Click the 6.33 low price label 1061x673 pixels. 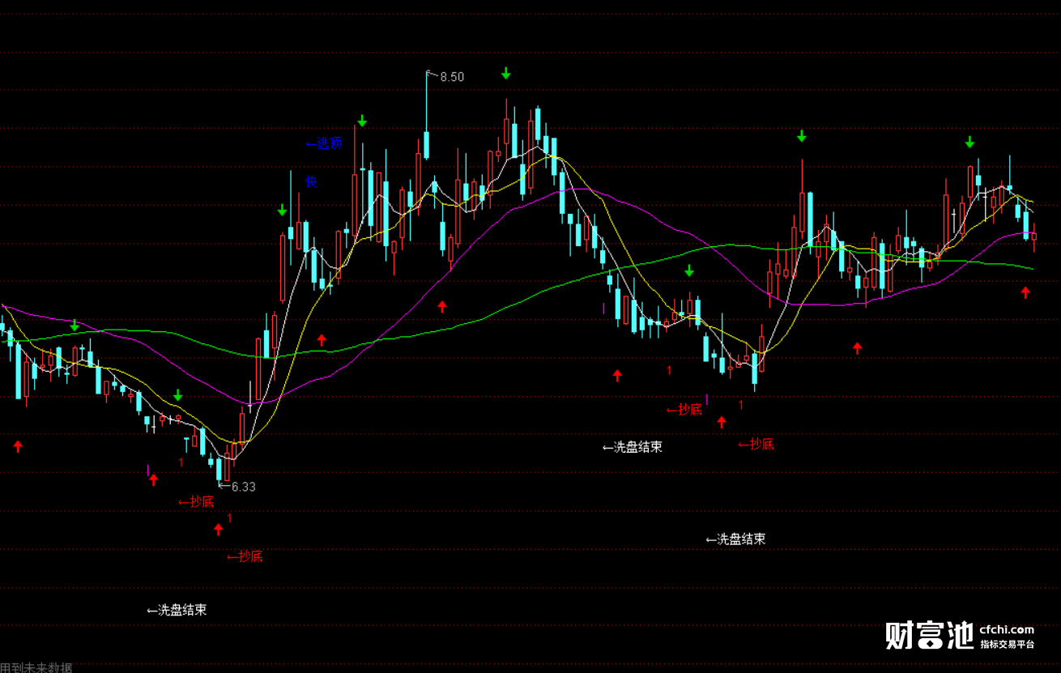tap(244, 487)
